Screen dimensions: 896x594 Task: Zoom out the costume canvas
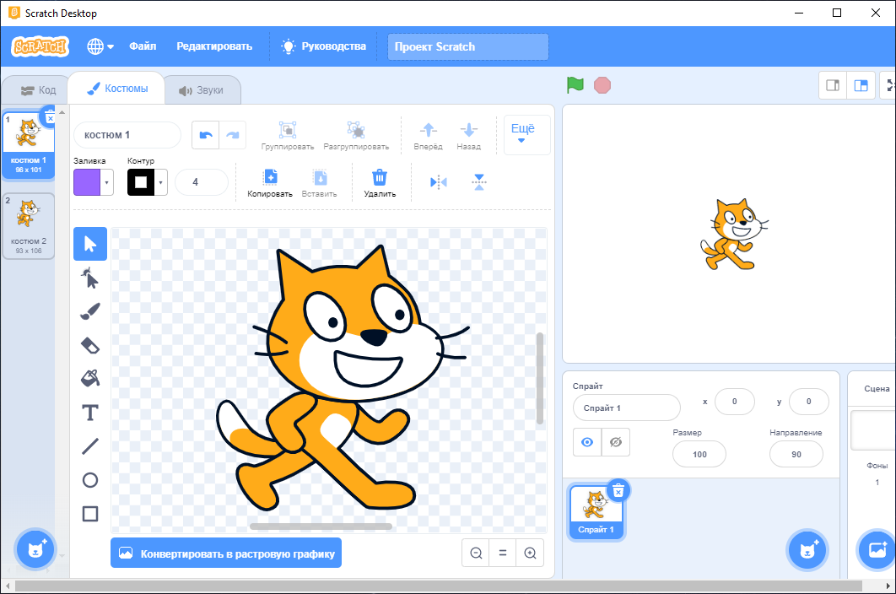point(476,553)
